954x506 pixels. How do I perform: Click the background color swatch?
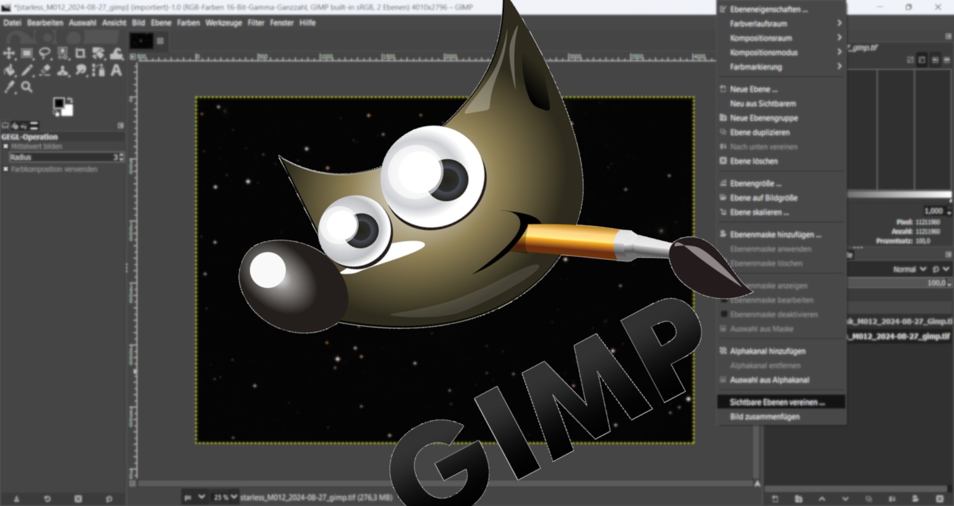68,110
